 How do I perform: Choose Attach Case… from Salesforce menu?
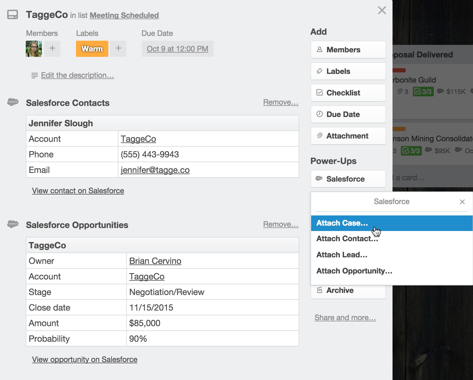[392, 223]
